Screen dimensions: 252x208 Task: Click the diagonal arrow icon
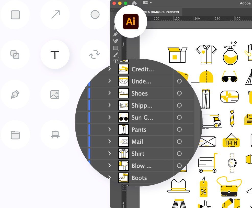55,15
